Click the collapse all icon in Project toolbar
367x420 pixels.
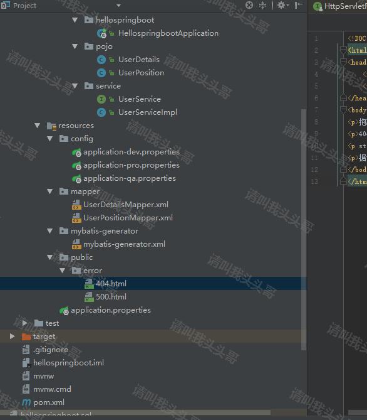[x=263, y=6]
